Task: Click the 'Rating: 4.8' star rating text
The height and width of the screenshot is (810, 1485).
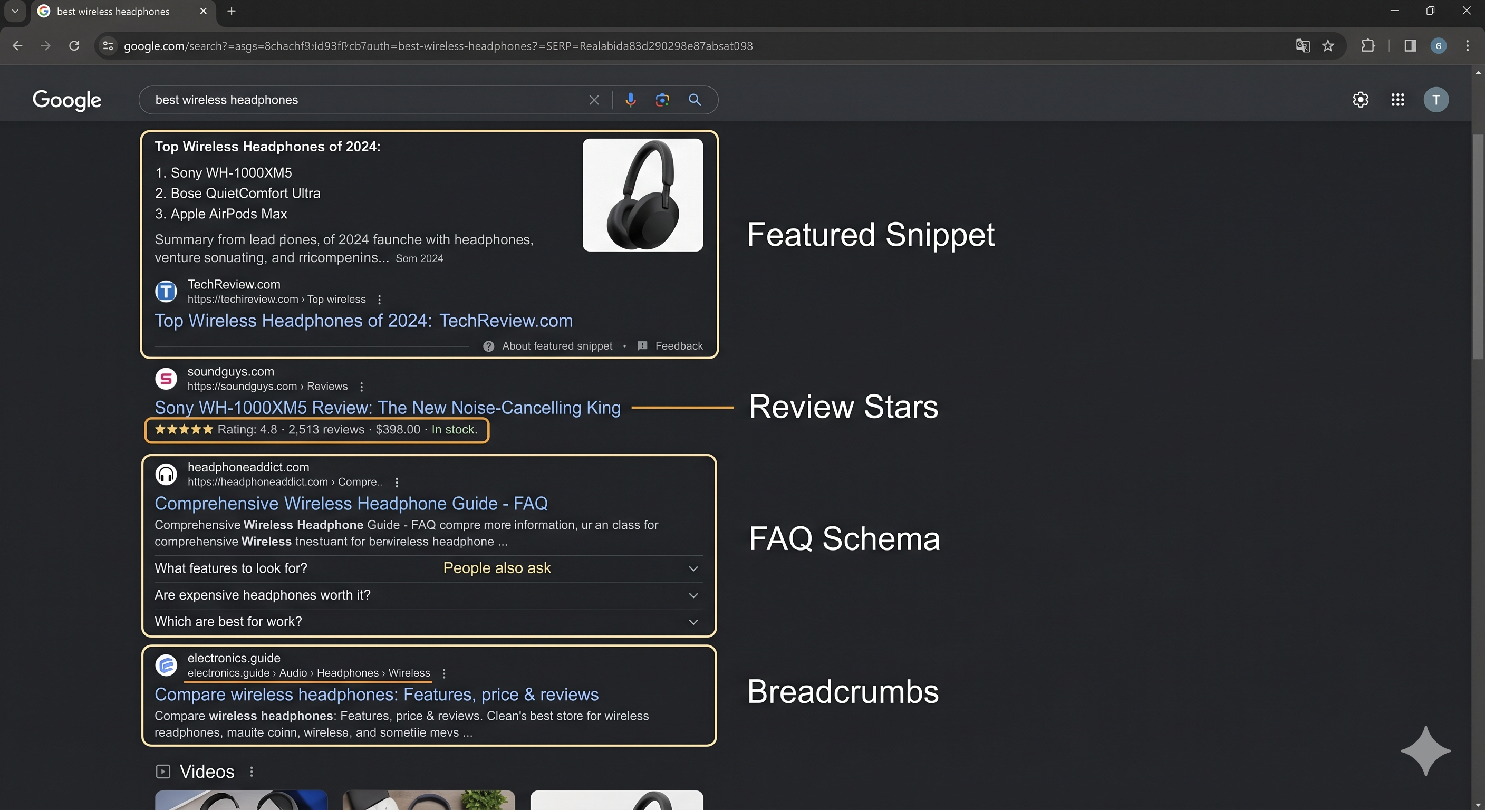Action: tap(247, 429)
